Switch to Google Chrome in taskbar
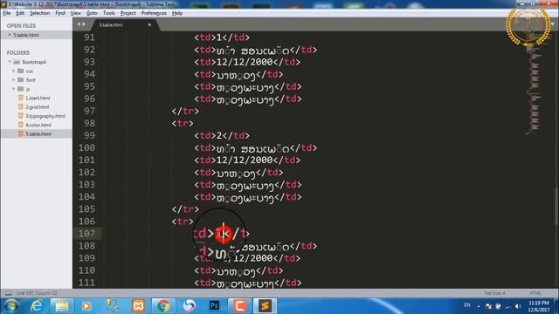This screenshot has height=314, width=559. (163, 306)
